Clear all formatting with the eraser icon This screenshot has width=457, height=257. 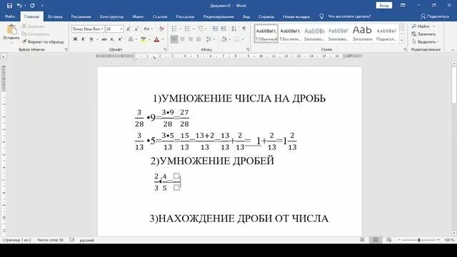tap(161, 29)
